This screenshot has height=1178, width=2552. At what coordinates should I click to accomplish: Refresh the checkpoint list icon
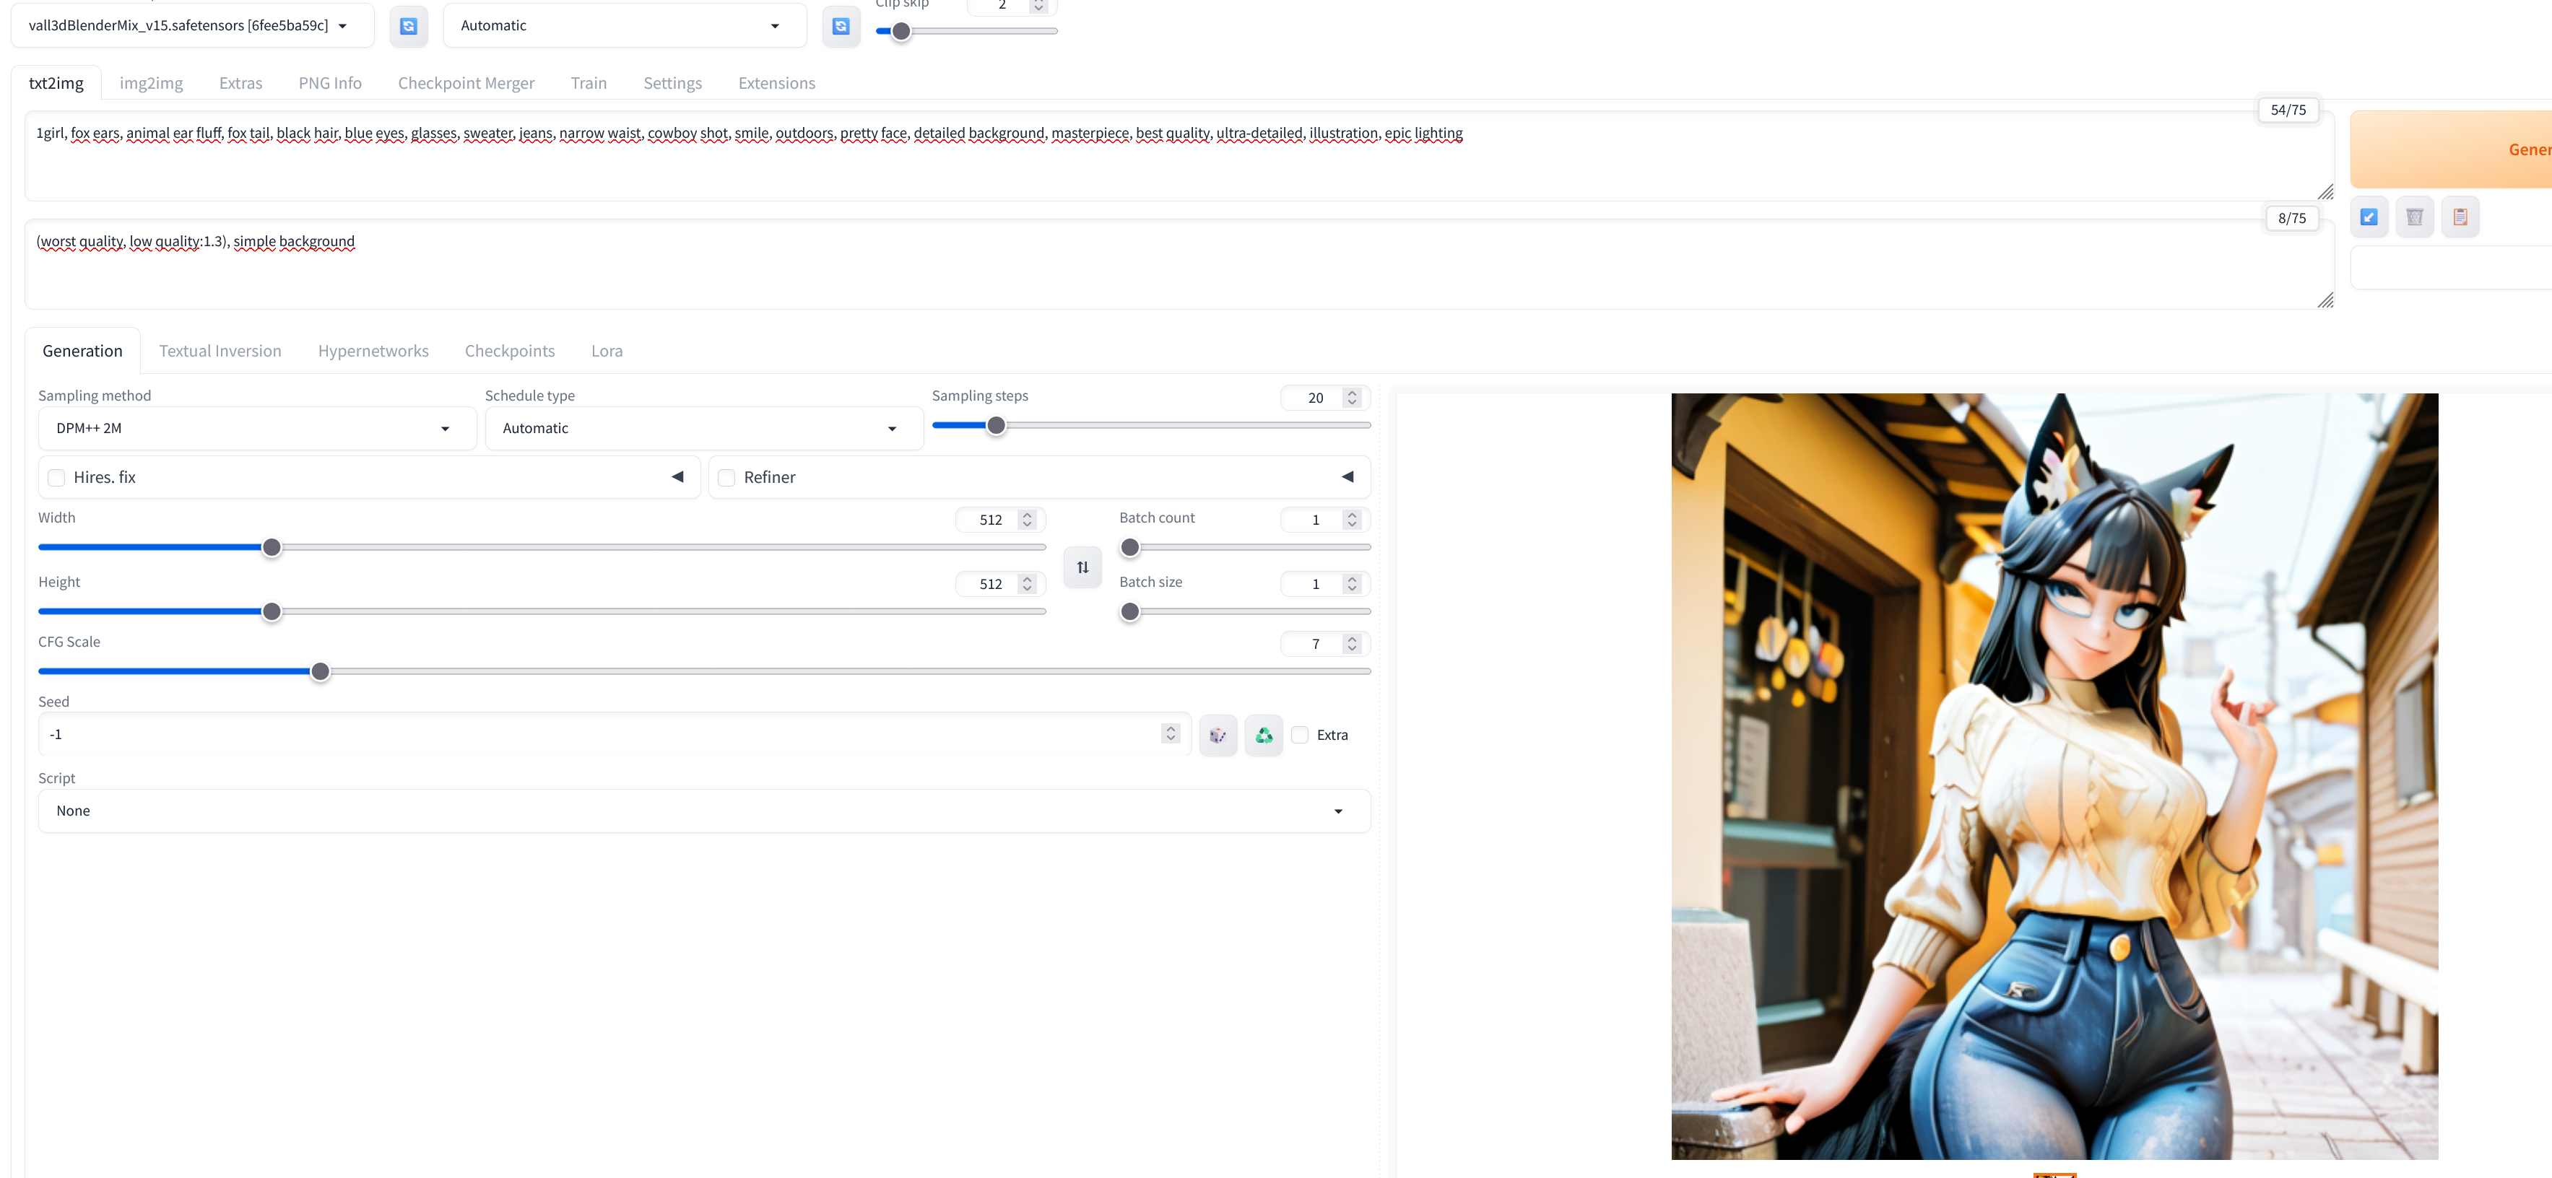(408, 26)
